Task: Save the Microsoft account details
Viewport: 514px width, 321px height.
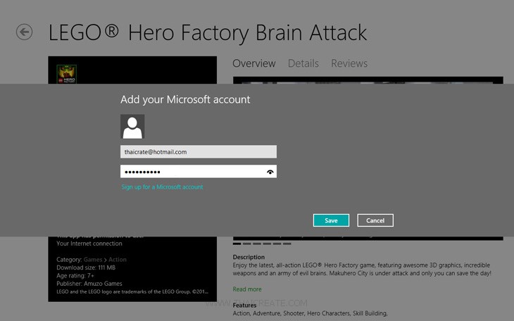Action: 331,220
